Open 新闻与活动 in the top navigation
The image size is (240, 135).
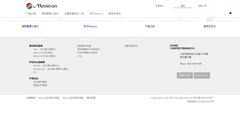point(115,13)
